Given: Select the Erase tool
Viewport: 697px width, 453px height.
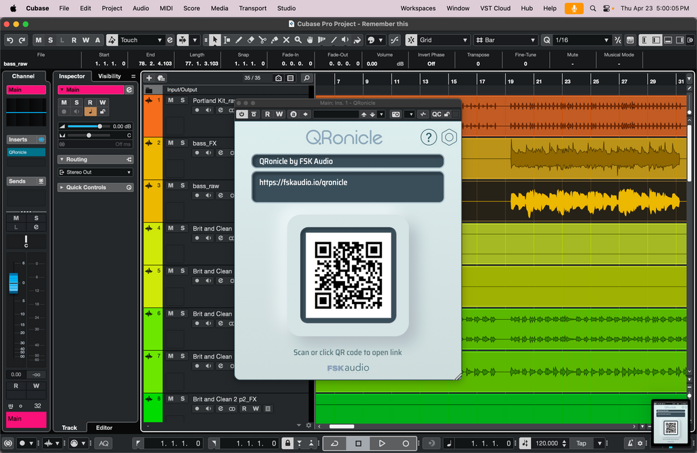Looking at the screenshot, I should click(250, 40).
